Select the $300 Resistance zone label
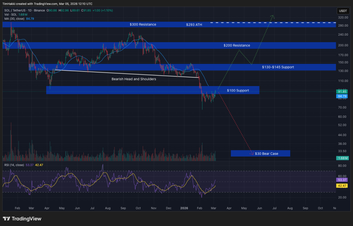 143,25
